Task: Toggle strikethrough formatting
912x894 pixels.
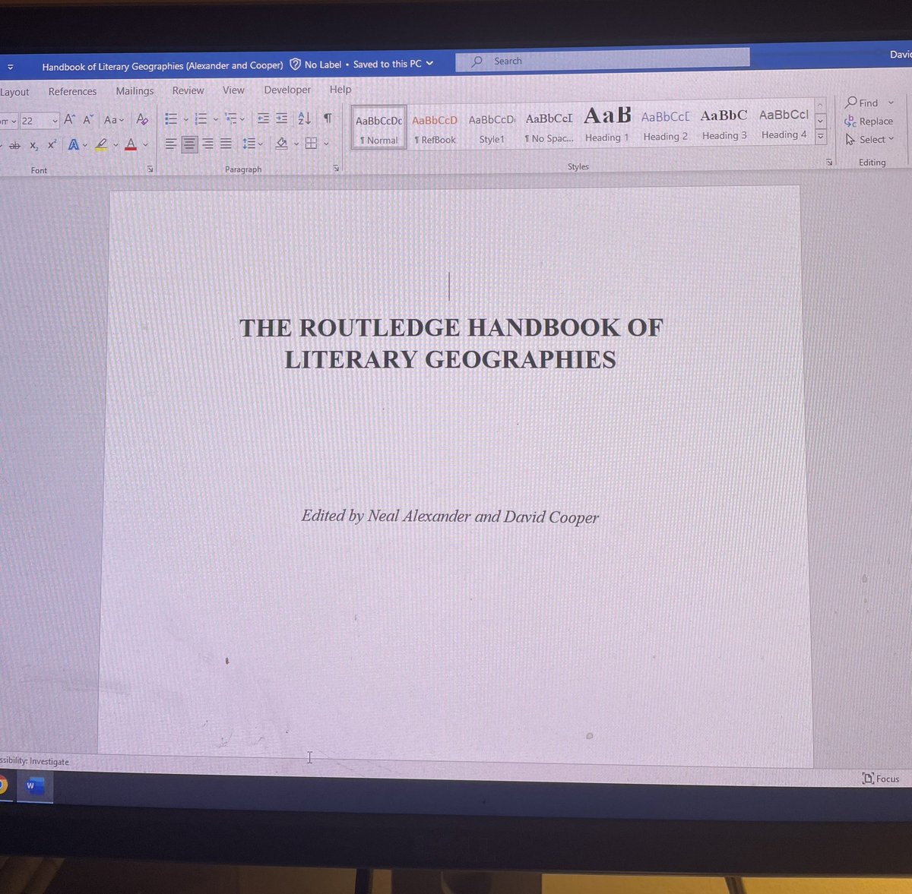Action: [x=14, y=145]
